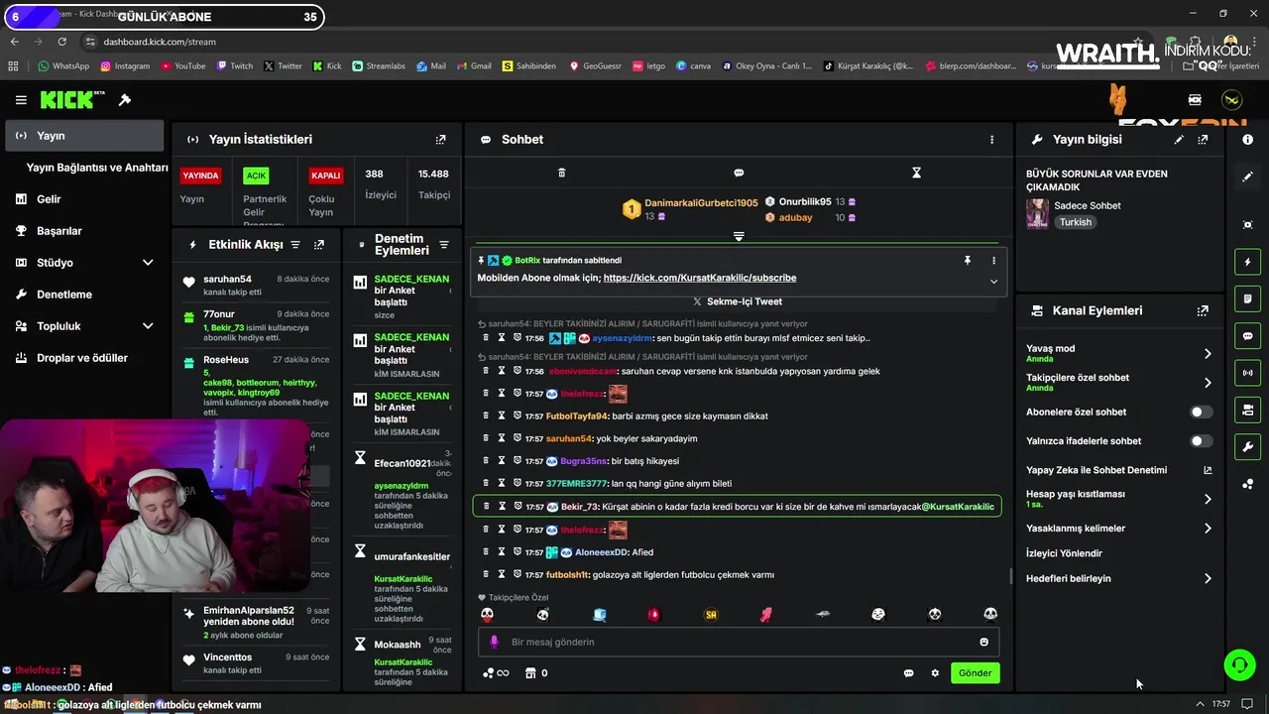The height and width of the screenshot is (714, 1269).
Task: Open the pinned message three-dot menu
Action: [993, 261]
